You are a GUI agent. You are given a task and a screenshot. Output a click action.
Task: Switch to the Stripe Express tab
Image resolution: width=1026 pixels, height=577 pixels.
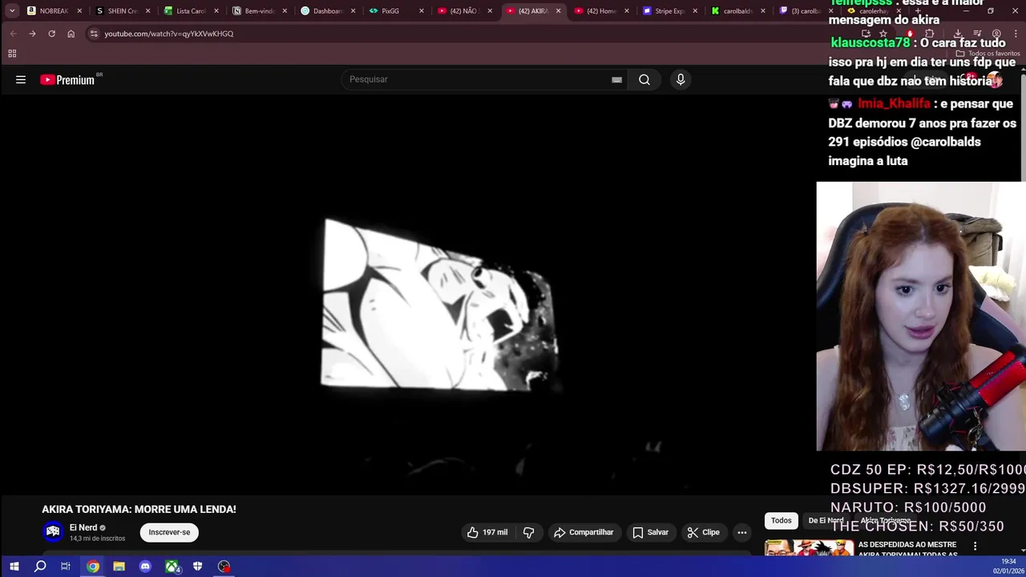coord(669,11)
